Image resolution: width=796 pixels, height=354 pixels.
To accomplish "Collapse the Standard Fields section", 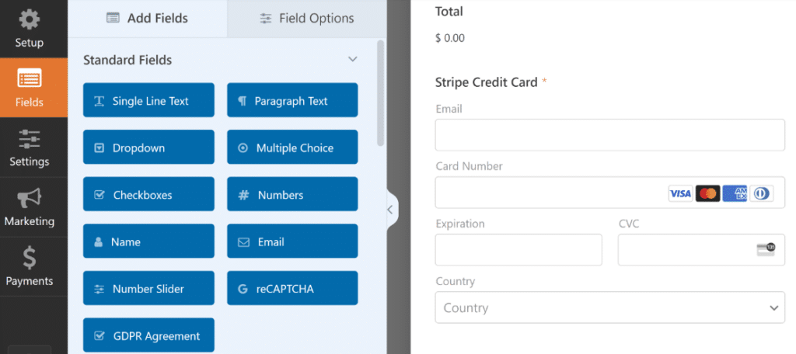I will click(x=352, y=60).
